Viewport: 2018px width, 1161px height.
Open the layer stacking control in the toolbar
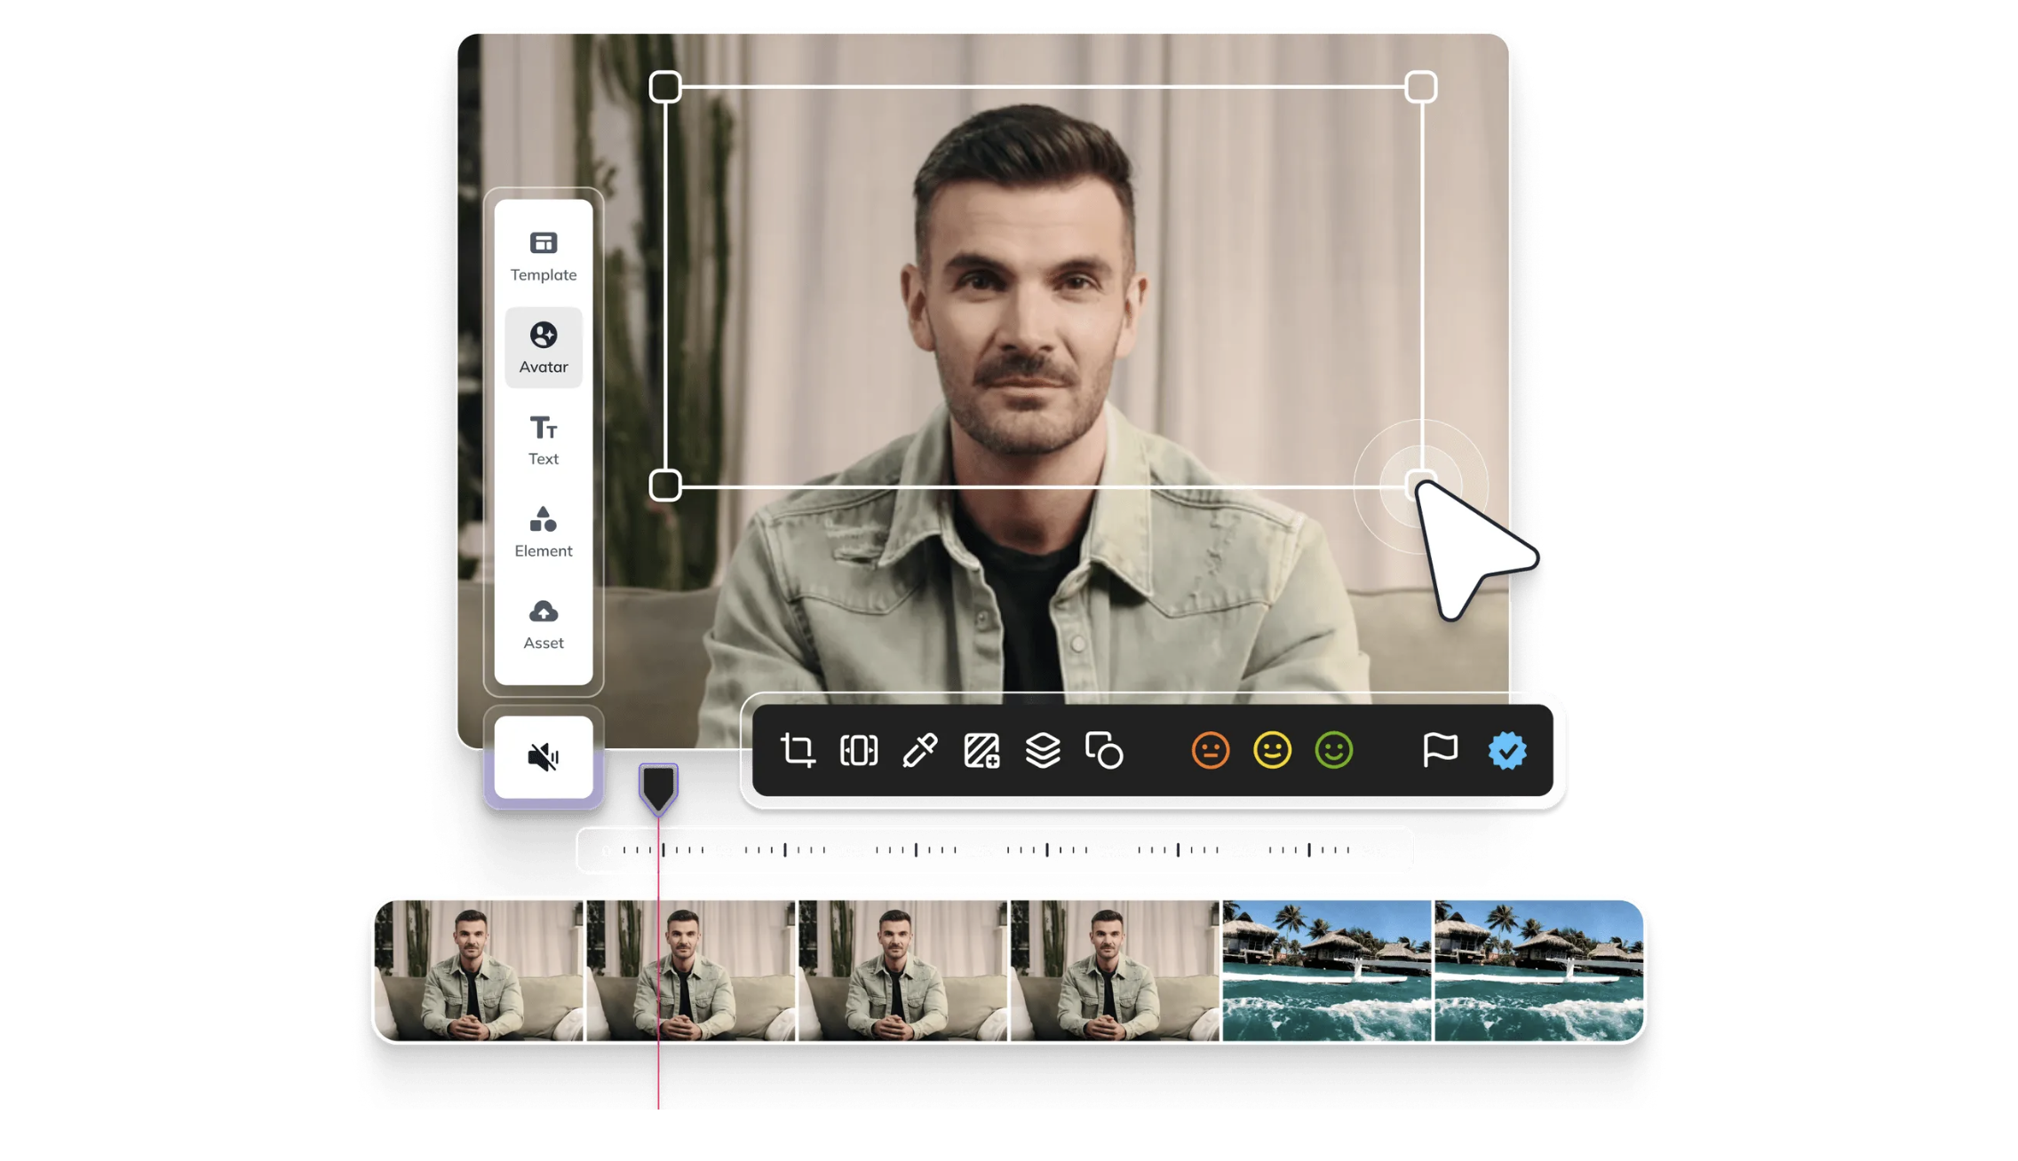(1042, 750)
